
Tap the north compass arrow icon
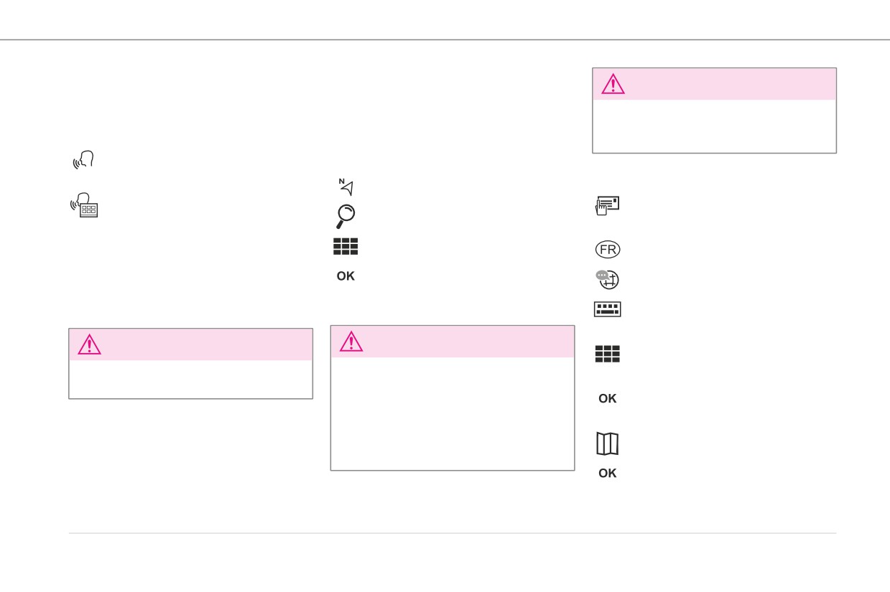[x=346, y=187]
